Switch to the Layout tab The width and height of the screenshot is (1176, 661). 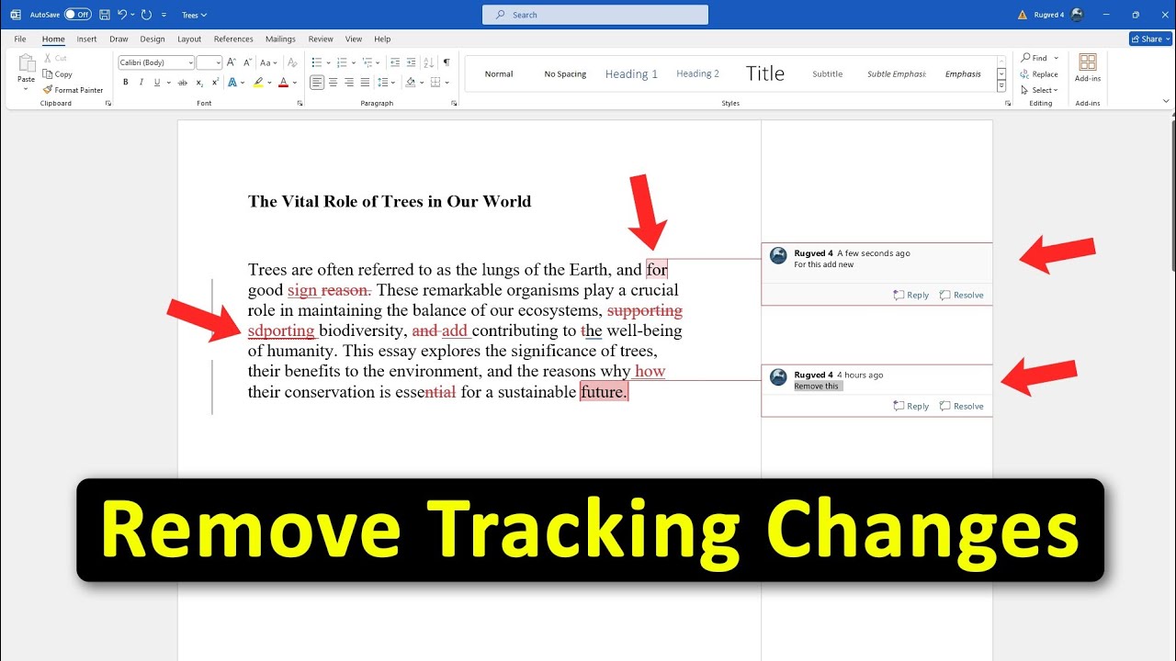[x=189, y=39]
